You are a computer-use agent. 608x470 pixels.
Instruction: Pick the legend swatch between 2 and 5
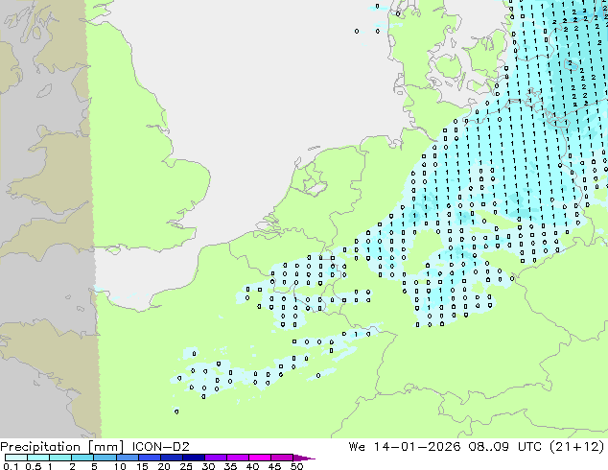pyautogui.click(x=82, y=458)
